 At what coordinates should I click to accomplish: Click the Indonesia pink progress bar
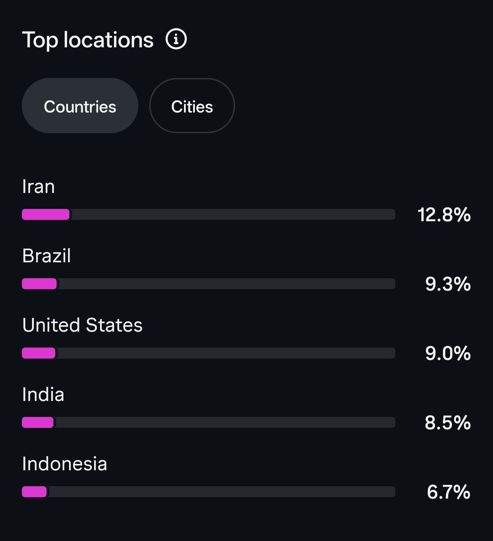tap(35, 492)
